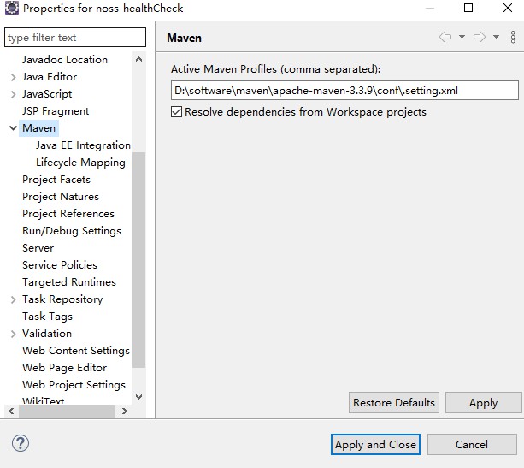The width and height of the screenshot is (524, 468).
Task: Click the Restore Defaults button
Action: [394, 402]
